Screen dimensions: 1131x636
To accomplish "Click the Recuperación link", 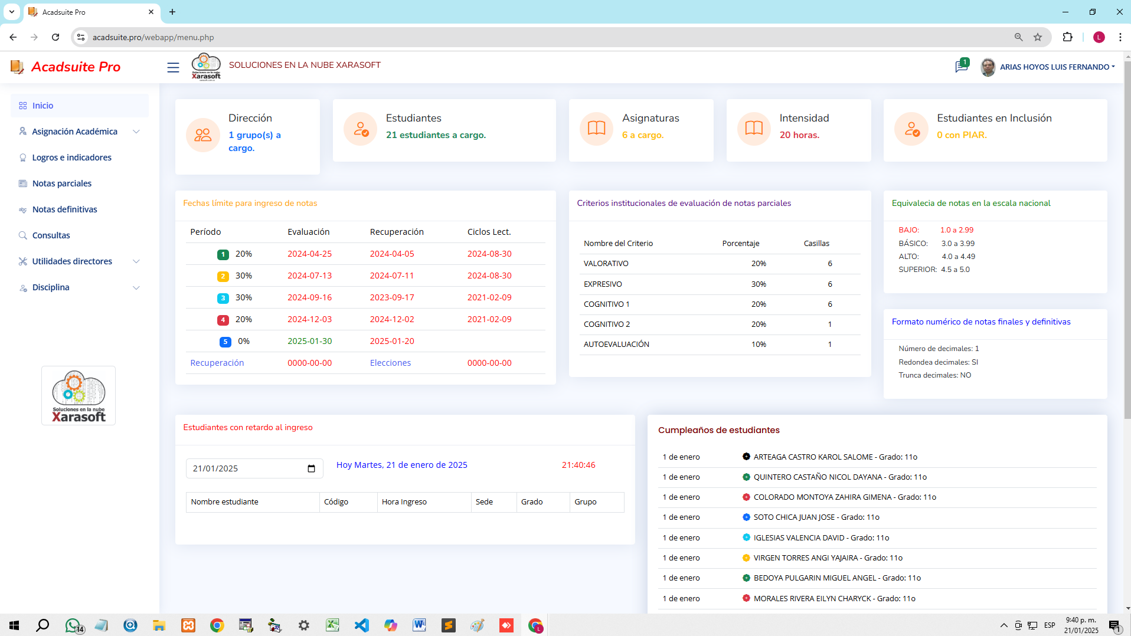I will [217, 363].
